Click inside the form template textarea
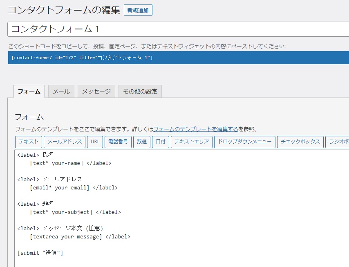The width and height of the screenshot is (349, 267). (x=182, y=208)
